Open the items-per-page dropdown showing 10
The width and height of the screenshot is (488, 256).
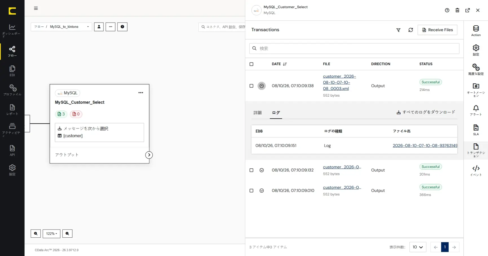(418, 247)
